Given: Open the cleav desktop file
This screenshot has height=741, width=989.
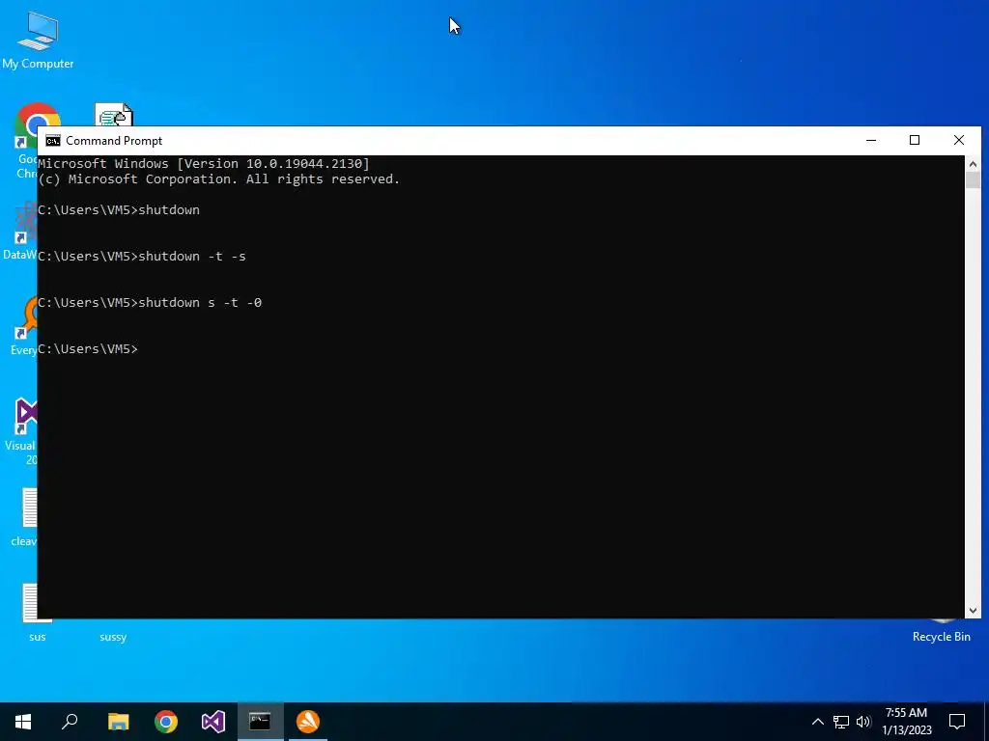Looking at the screenshot, I should pyautogui.click(x=24, y=517).
